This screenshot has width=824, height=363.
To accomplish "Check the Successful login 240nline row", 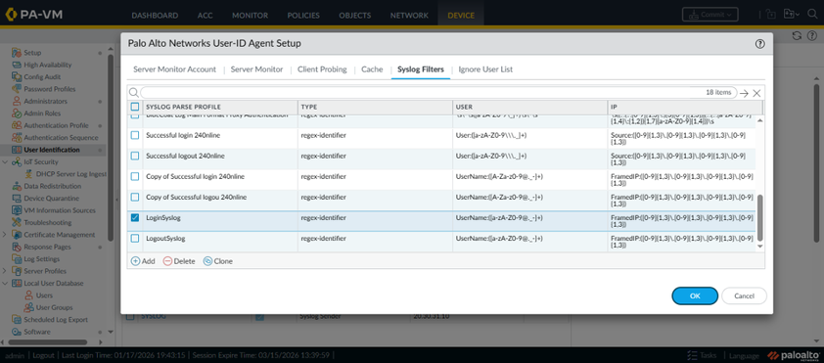I will click(x=135, y=135).
